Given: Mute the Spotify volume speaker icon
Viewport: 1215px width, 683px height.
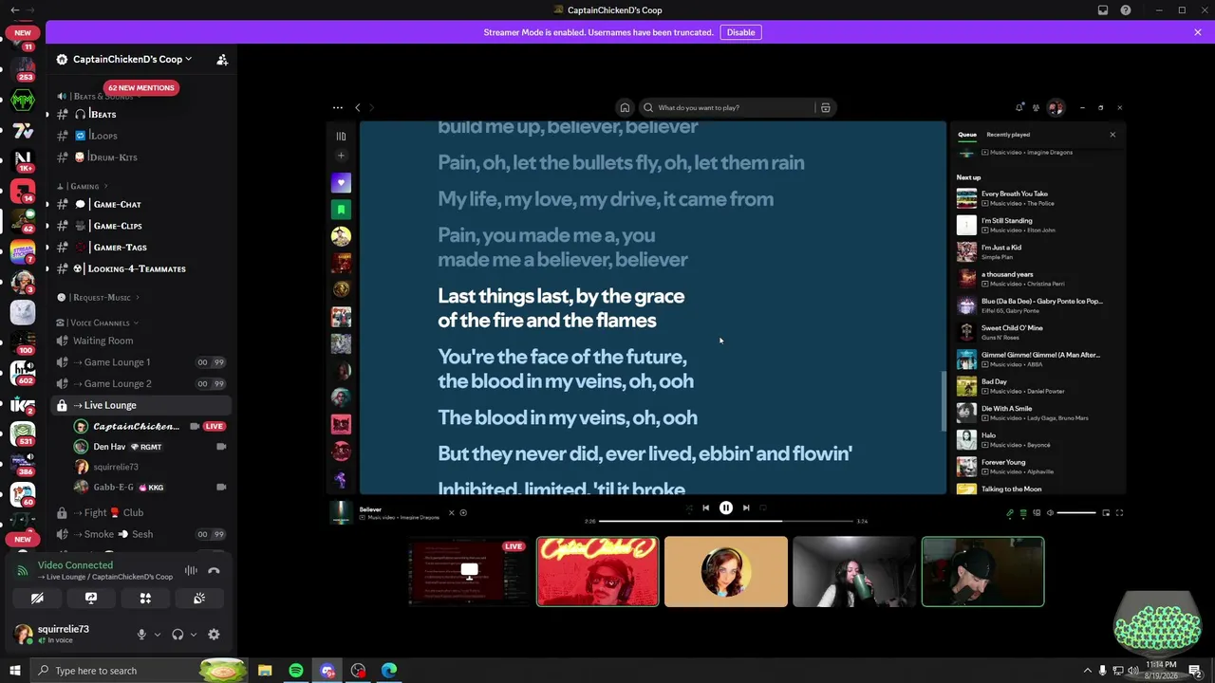Looking at the screenshot, I should (x=1050, y=512).
